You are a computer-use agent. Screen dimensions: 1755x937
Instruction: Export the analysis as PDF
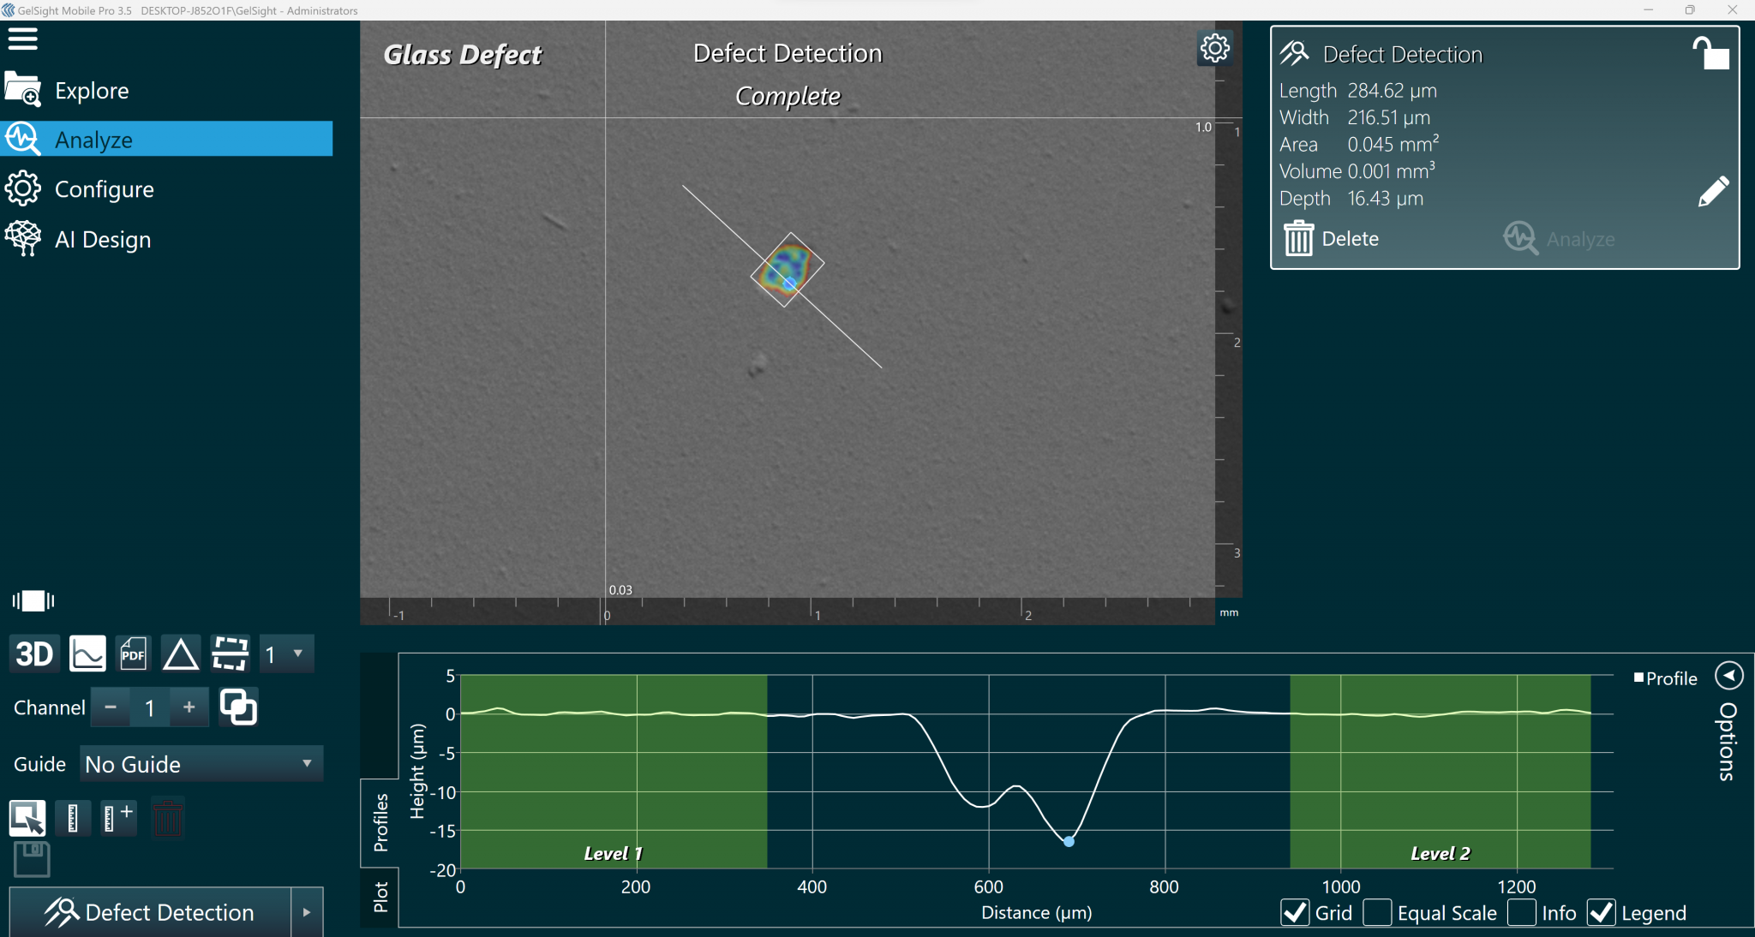[133, 654]
